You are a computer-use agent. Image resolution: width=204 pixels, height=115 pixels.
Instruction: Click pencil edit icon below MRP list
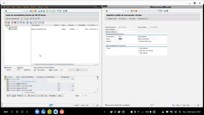[x=10, y=96]
